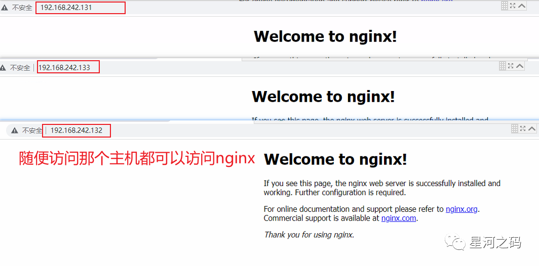
Task: Click the 不安全 label next to 192.168.242.132
Action: (x=31, y=131)
